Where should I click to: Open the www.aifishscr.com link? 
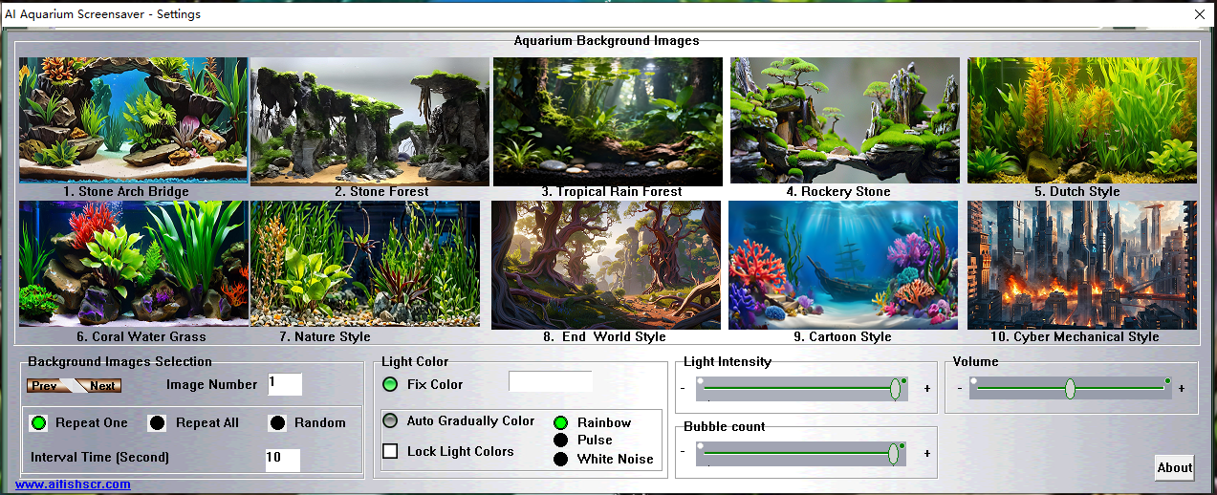[73, 484]
